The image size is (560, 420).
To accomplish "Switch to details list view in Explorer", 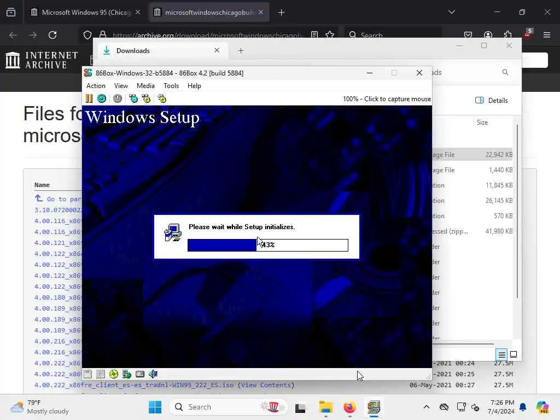I will pos(501,354).
